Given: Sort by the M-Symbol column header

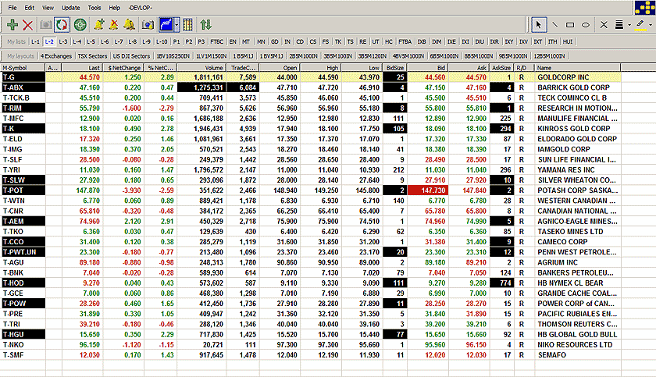Looking at the screenshot, I should click(x=23, y=68).
